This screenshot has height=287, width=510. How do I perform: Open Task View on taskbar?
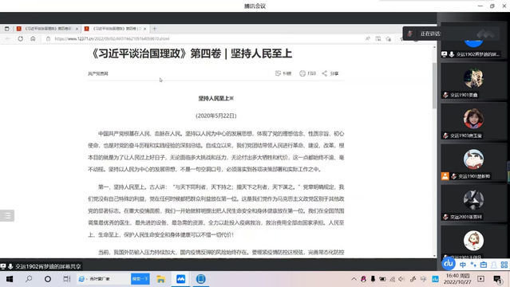tap(67, 279)
